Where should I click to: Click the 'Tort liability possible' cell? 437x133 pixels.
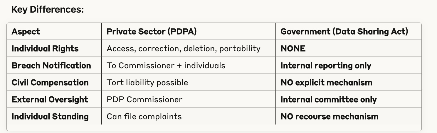pos(147,83)
